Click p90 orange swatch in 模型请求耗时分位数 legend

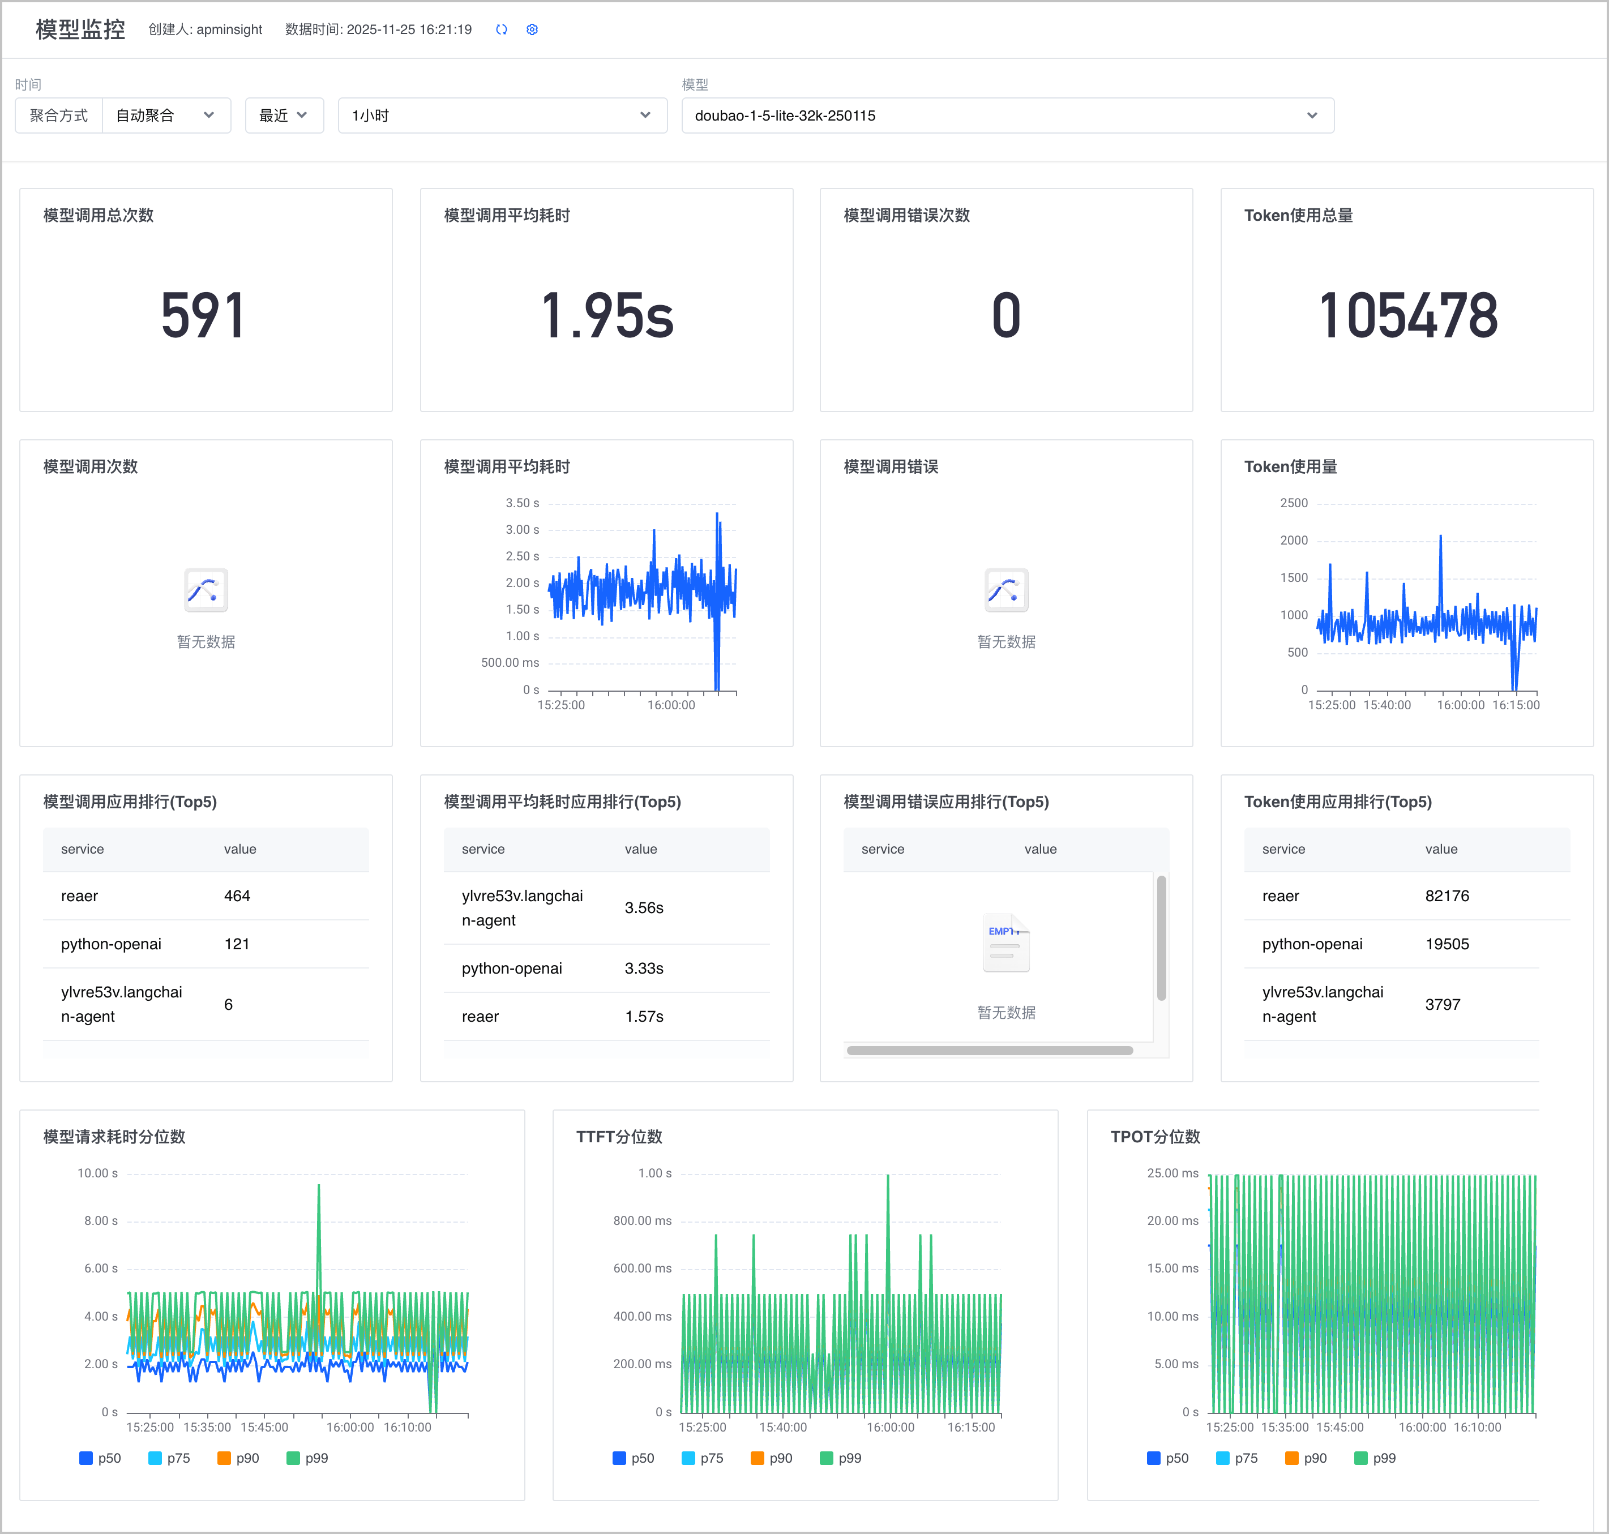pos(223,1458)
